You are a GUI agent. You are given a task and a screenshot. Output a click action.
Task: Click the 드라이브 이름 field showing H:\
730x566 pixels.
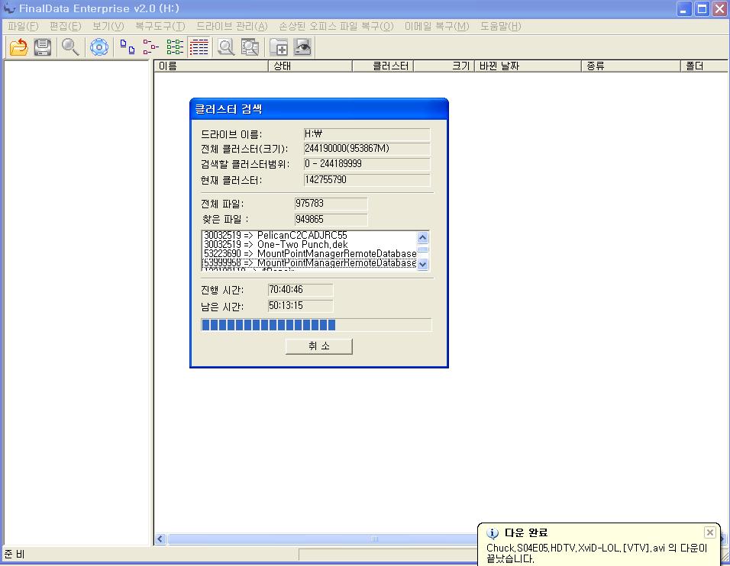coord(367,134)
